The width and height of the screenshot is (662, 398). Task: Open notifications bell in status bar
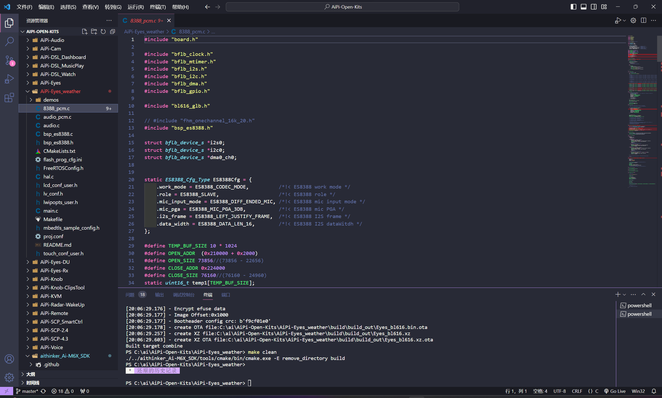click(x=654, y=391)
